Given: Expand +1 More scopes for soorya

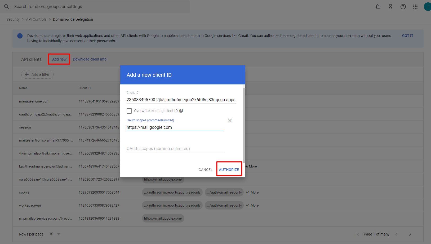Looking at the screenshot, I should pos(252,192).
